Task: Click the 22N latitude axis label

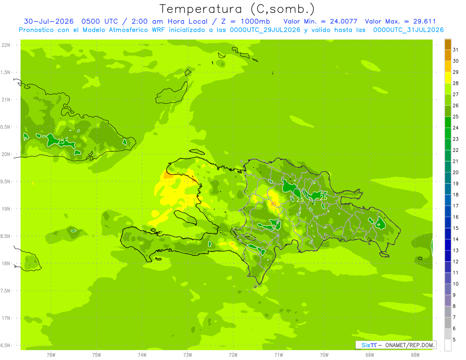Action: (x=6, y=45)
